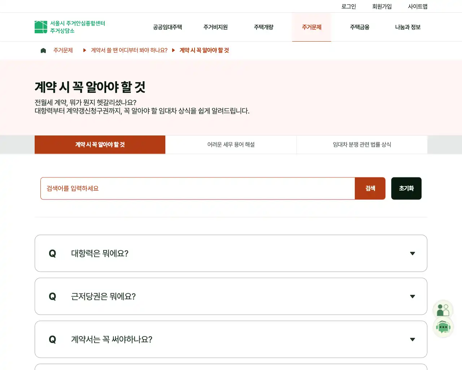
Task: Open the "주택금융" navigation menu
Action: [359, 27]
